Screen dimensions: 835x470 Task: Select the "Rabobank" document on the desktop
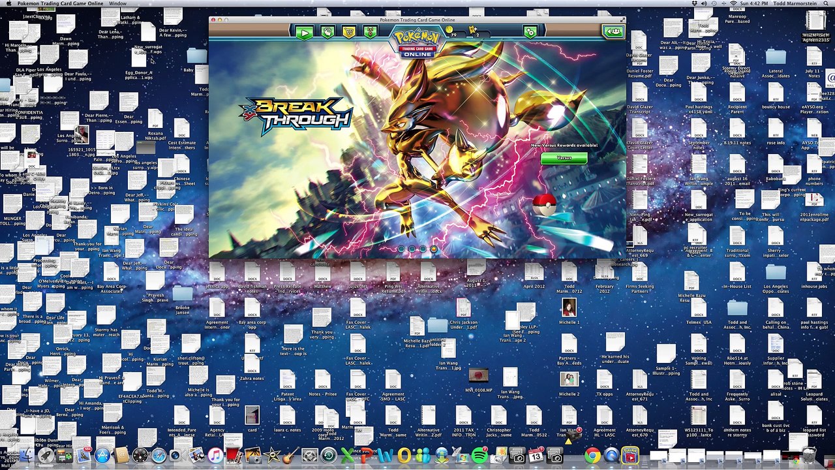pos(776,168)
